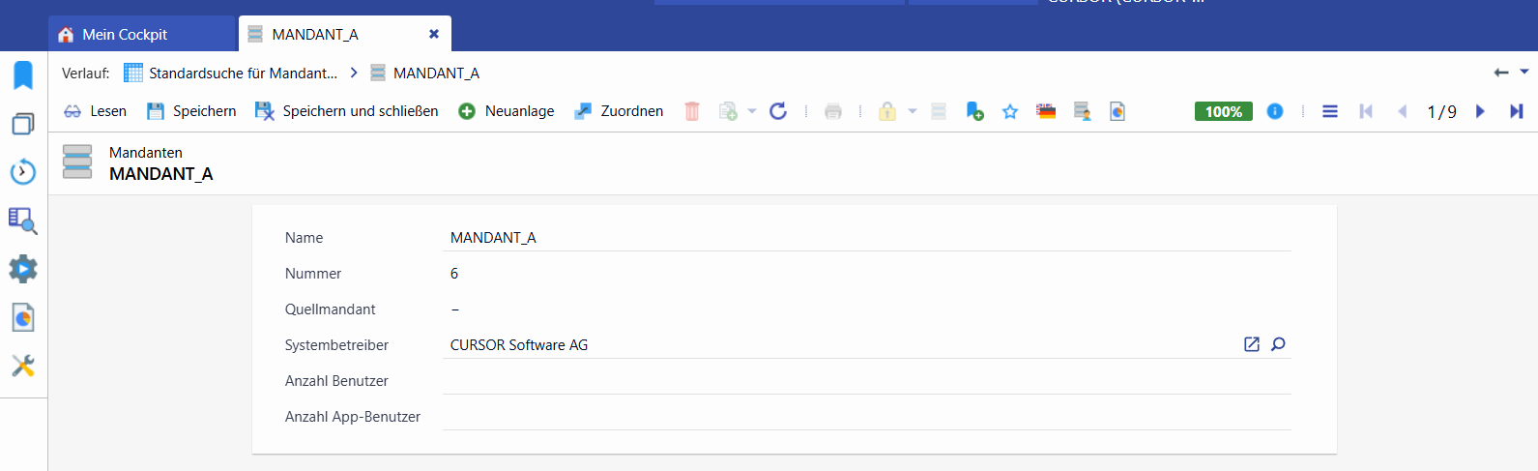The width and height of the screenshot is (1538, 471).
Task: Open the bookmarks icon in left sidebar
Action: tap(23, 74)
